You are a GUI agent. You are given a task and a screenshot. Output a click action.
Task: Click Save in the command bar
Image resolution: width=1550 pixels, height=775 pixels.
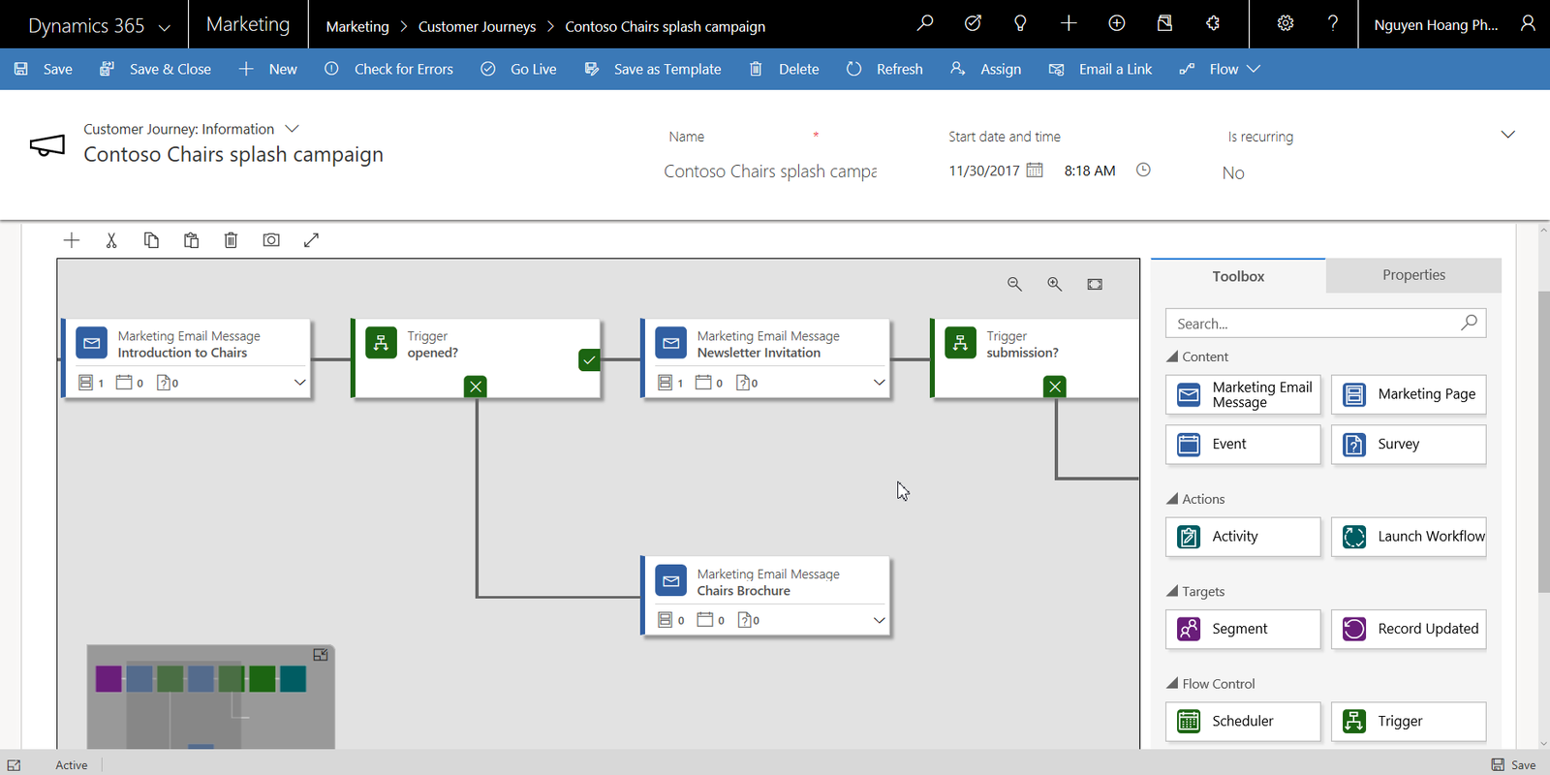click(x=44, y=69)
